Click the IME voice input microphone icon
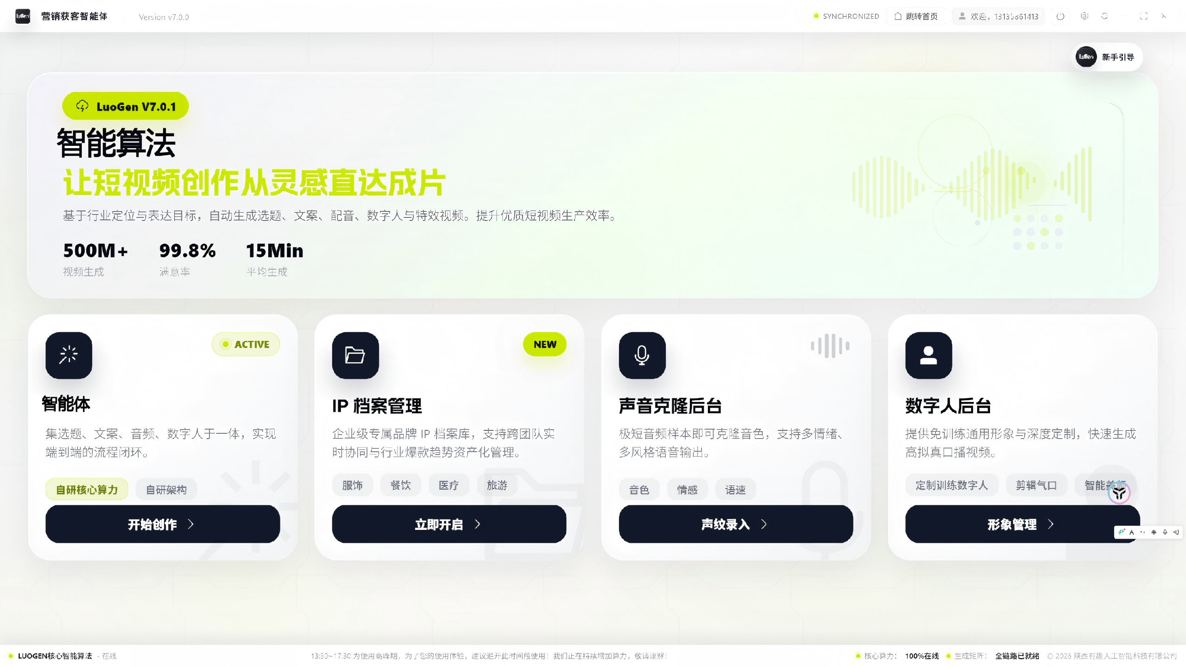This screenshot has height=667, width=1186. [1165, 532]
